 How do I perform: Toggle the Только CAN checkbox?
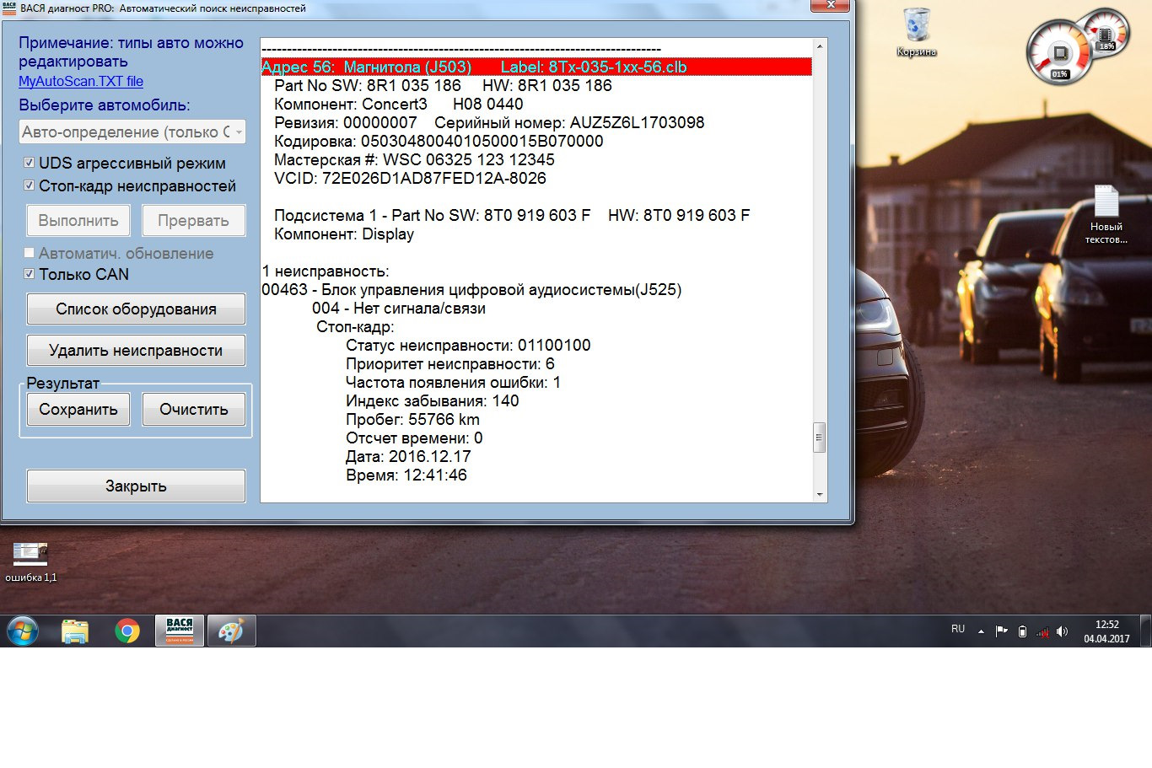[x=30, y=274]
